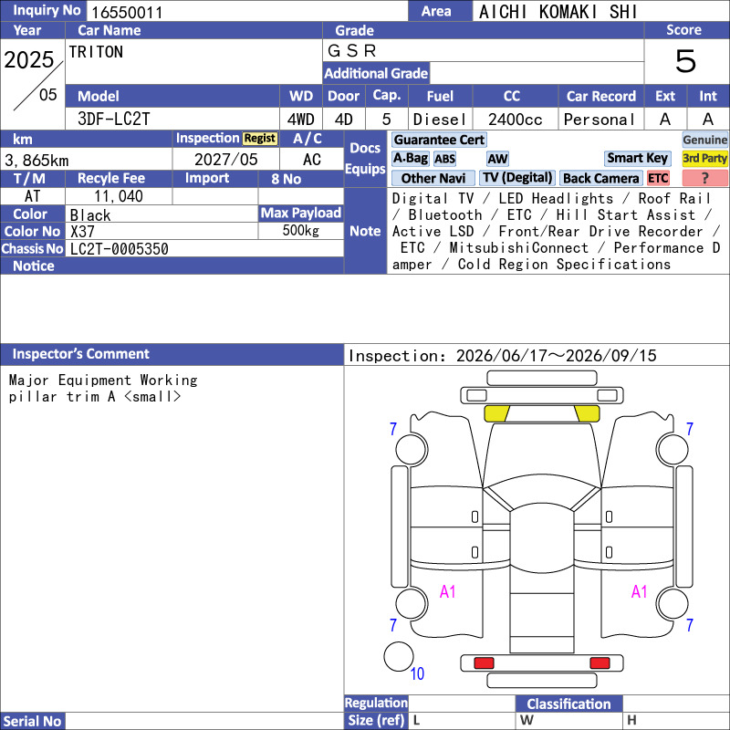Click the chassis number LC2T-0005350
Viewport: 730px width, 730px height.
120,249
